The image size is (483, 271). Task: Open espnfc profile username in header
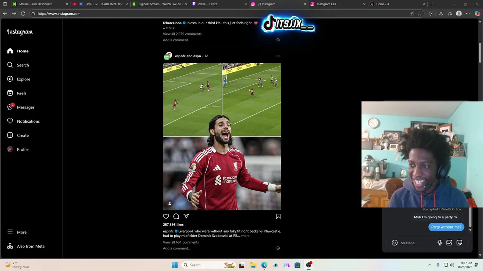tap(180, 56)
